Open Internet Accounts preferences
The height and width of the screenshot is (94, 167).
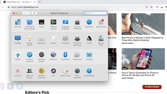(29, 57)
